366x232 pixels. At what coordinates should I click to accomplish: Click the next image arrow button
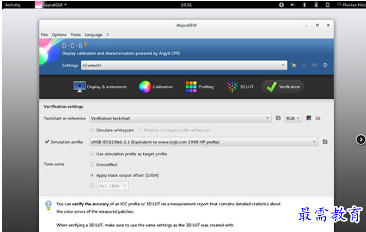pos(360,140)
